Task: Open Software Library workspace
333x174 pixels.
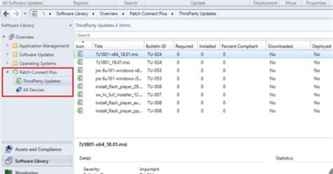Action: coord(32,161)
